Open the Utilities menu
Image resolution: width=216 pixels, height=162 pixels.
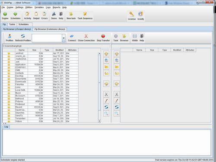click(29, 7)
